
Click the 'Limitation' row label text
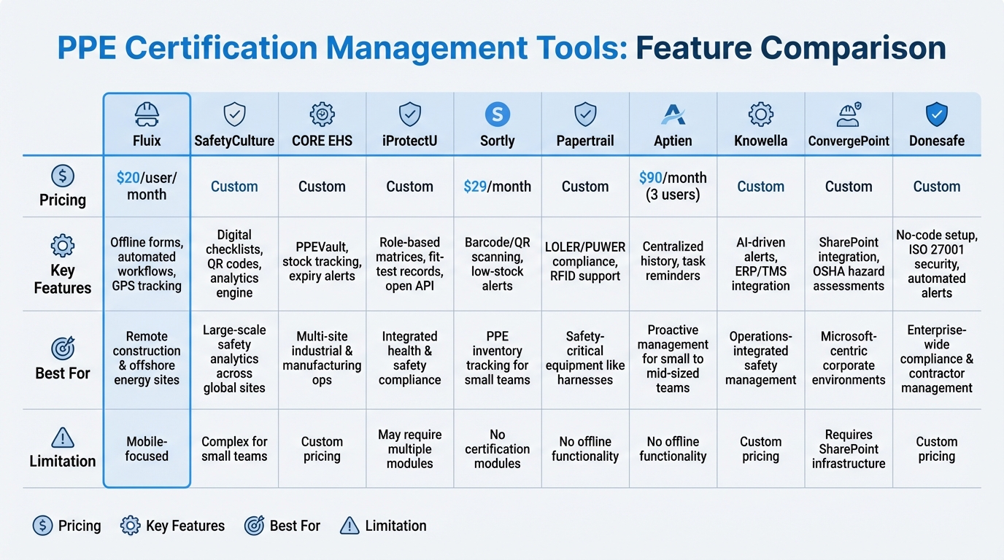pos(63,461)
